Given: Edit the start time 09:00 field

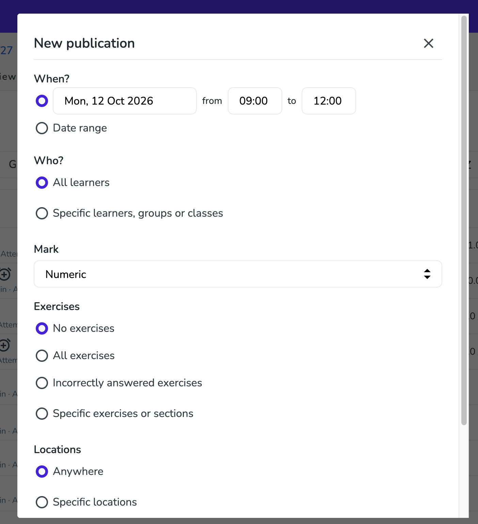Looking at the screenshot, I should (255, 101).
